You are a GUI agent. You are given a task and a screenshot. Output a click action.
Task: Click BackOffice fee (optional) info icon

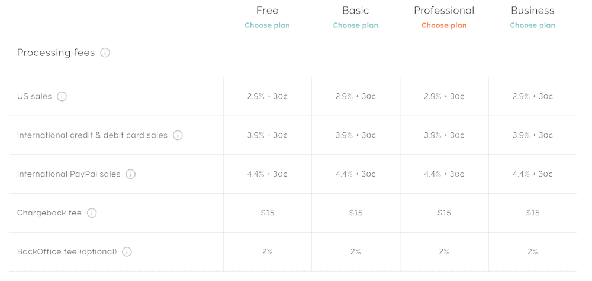tap(127, 251)
